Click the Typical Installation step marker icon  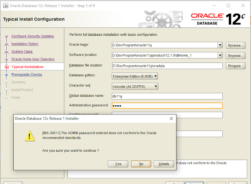[7, 67]
